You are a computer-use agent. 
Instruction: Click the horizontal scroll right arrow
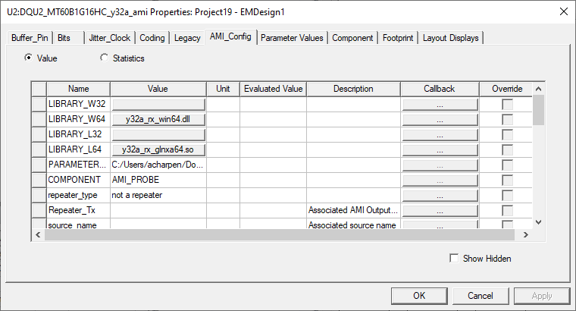526,234
